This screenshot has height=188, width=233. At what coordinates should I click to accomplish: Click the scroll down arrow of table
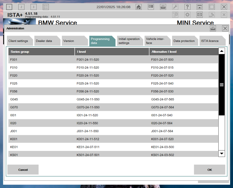tap(222, 153)
